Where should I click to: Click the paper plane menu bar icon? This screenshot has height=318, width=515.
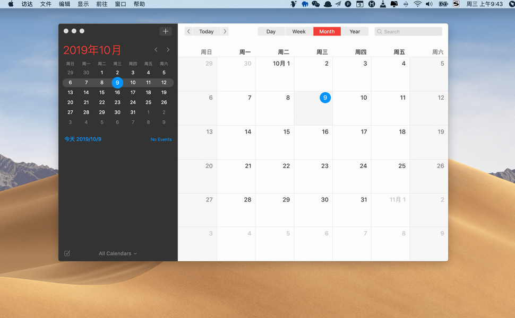tap(338, 4)
